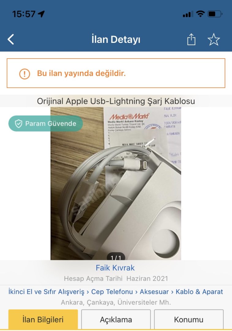Open the Kablo & Aparat category

point(199,291)
